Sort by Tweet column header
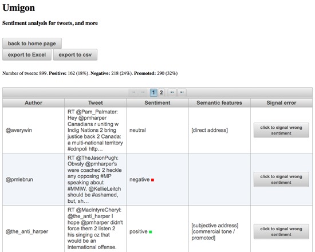 click(x=96, y=103)
